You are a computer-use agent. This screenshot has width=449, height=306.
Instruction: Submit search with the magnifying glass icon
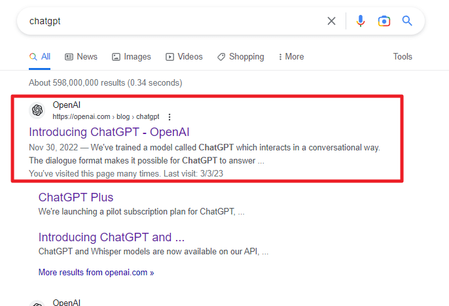(x=407, y=21)
